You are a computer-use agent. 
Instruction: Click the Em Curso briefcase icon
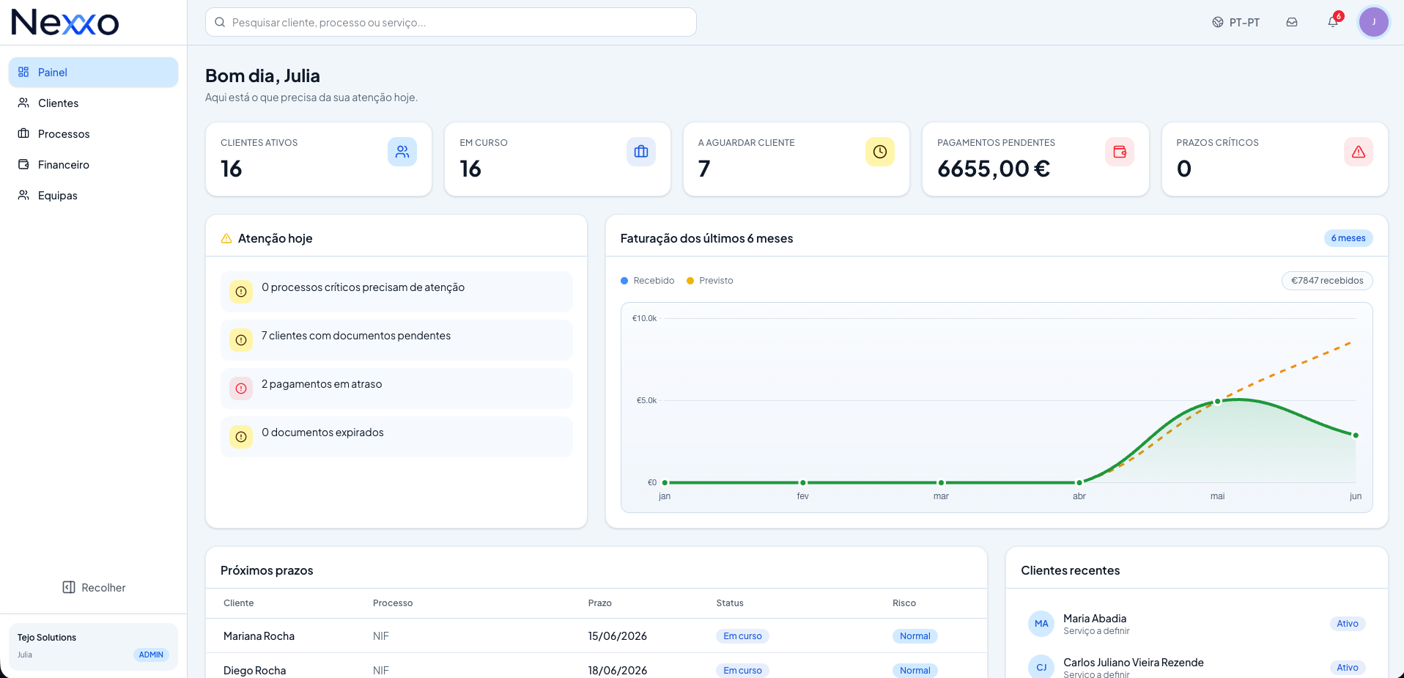point(641,152)
